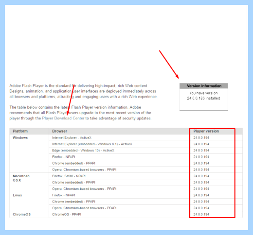
Task: Select version for Windows Chrome (embedded) row
Action: pyautogui.click(x=201, y=163)
